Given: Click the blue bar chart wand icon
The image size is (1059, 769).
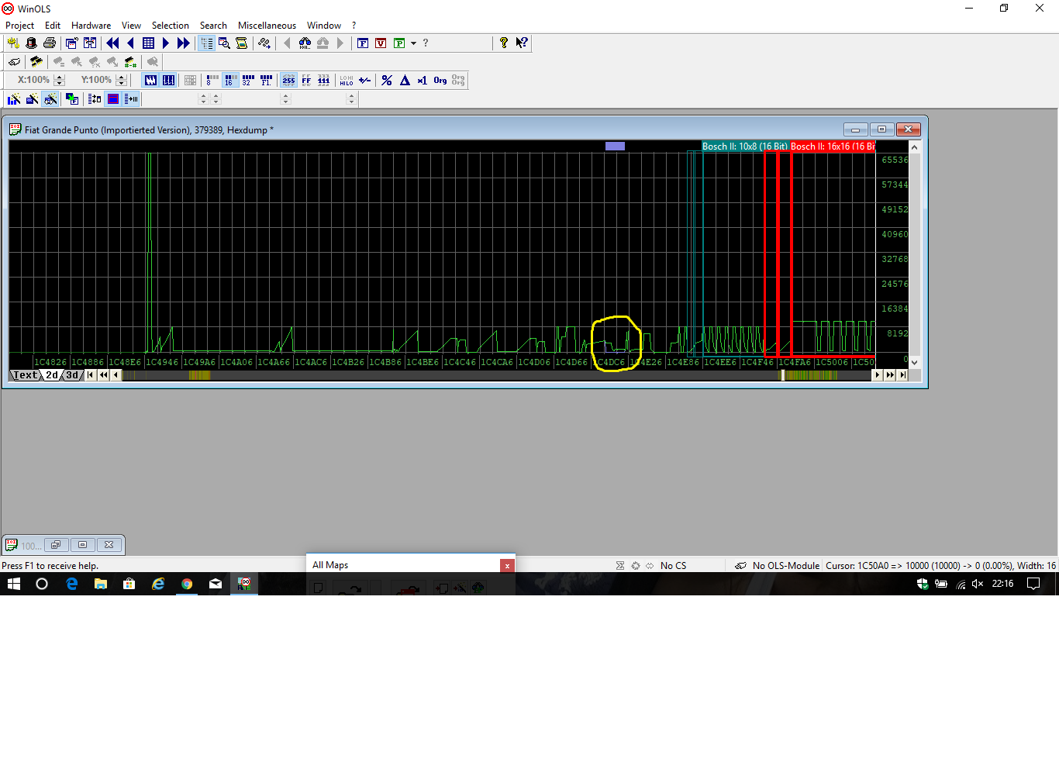Looking at the screenshot, I should tap(14, 98).
